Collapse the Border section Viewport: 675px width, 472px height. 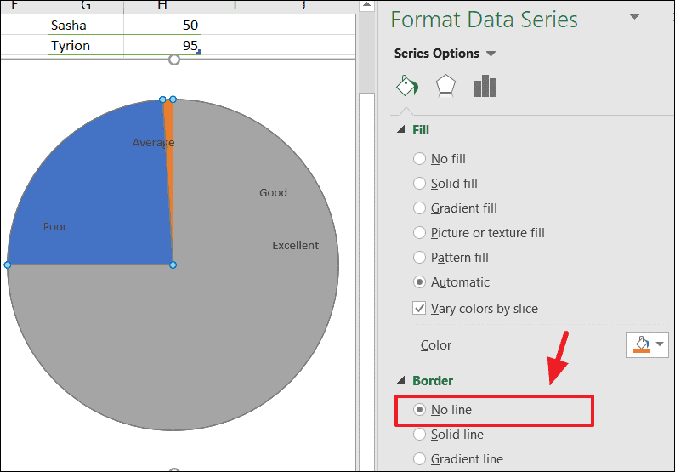(400, 380)
